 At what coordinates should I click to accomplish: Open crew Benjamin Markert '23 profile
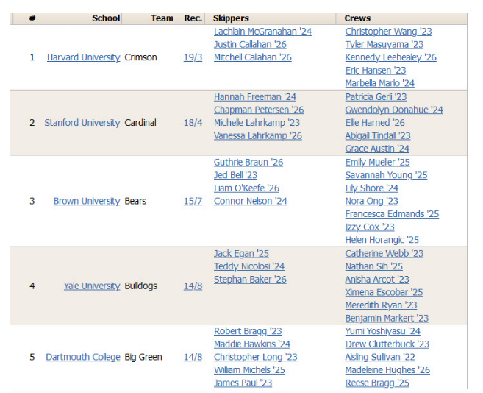click(387, 319)
